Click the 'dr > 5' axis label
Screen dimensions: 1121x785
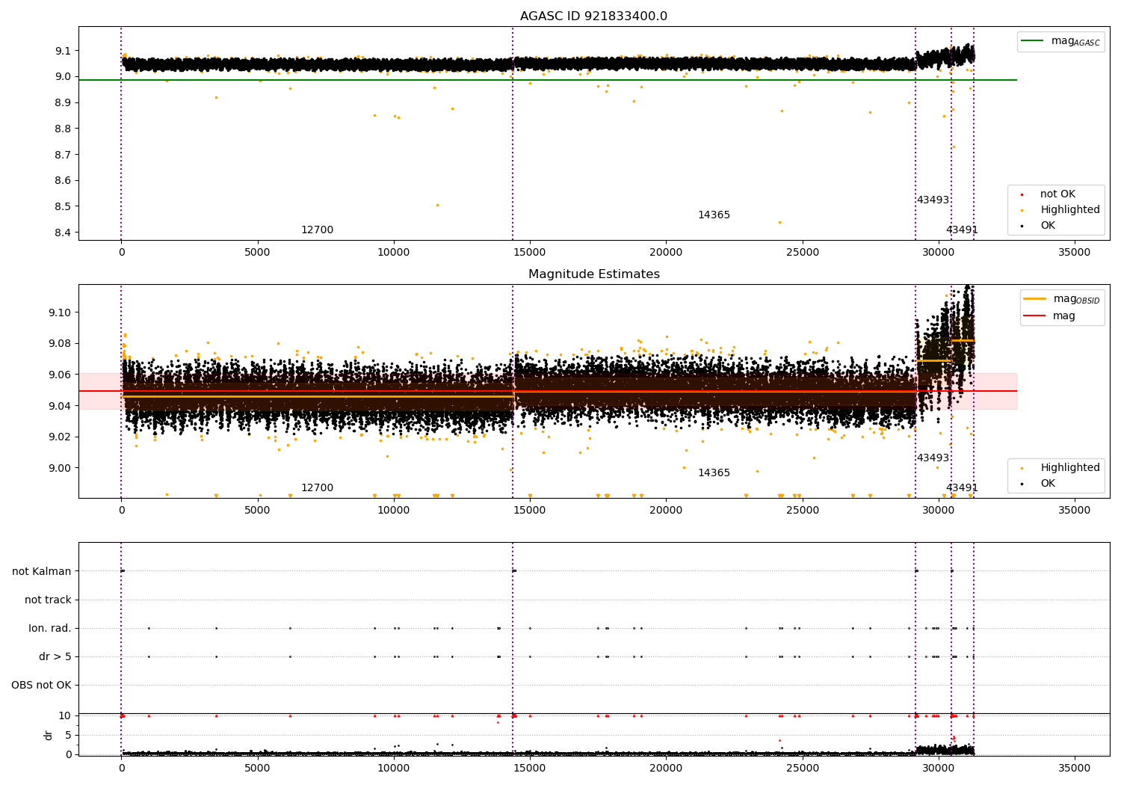point(55,656)
